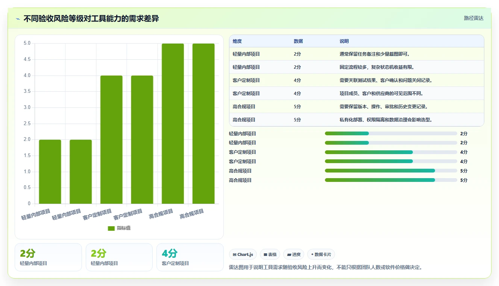Select the row 需要保留版本、操作、审批和历史变更记录
Image resolution: width=499 pixels, height=286 pixels.
tap(356, 107)
